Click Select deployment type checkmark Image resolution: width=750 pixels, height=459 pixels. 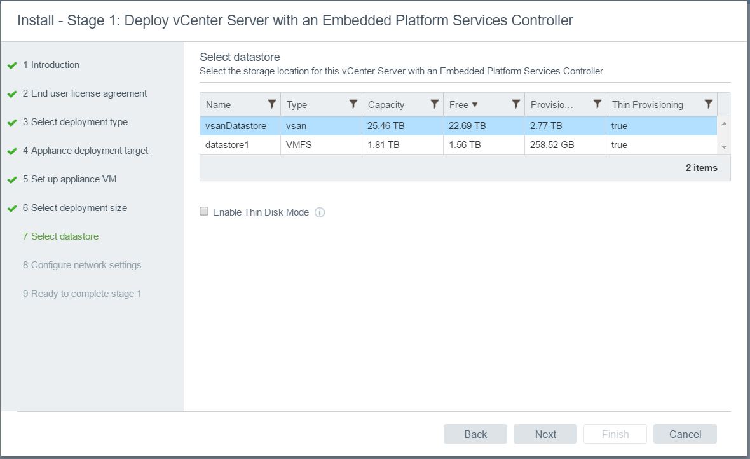(12, 123)
